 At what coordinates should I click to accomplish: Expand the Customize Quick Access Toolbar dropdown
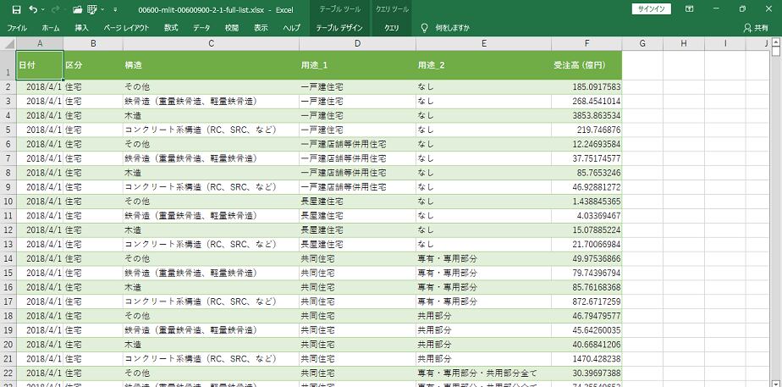click(115, 9)
